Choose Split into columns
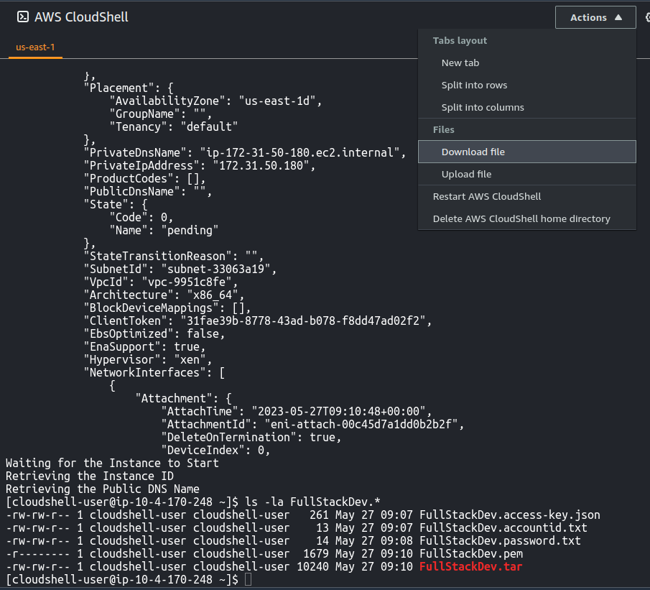Image resolution: width=650 pixels, height=590 pixels. (x=483, y=108)
